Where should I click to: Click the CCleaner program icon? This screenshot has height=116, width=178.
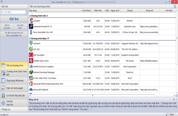31,21
